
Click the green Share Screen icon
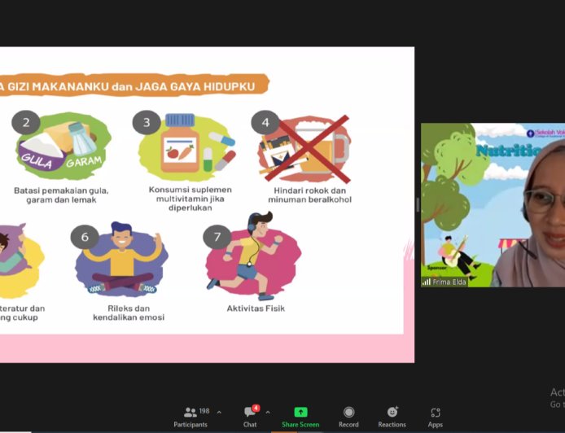pyautogui.click(x=300, y=412)
